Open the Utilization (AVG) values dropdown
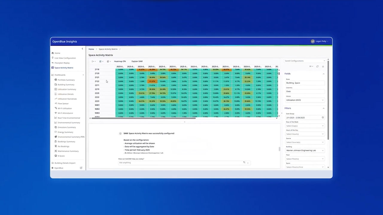This screenshot has height=215, width=383. point(305,100)
